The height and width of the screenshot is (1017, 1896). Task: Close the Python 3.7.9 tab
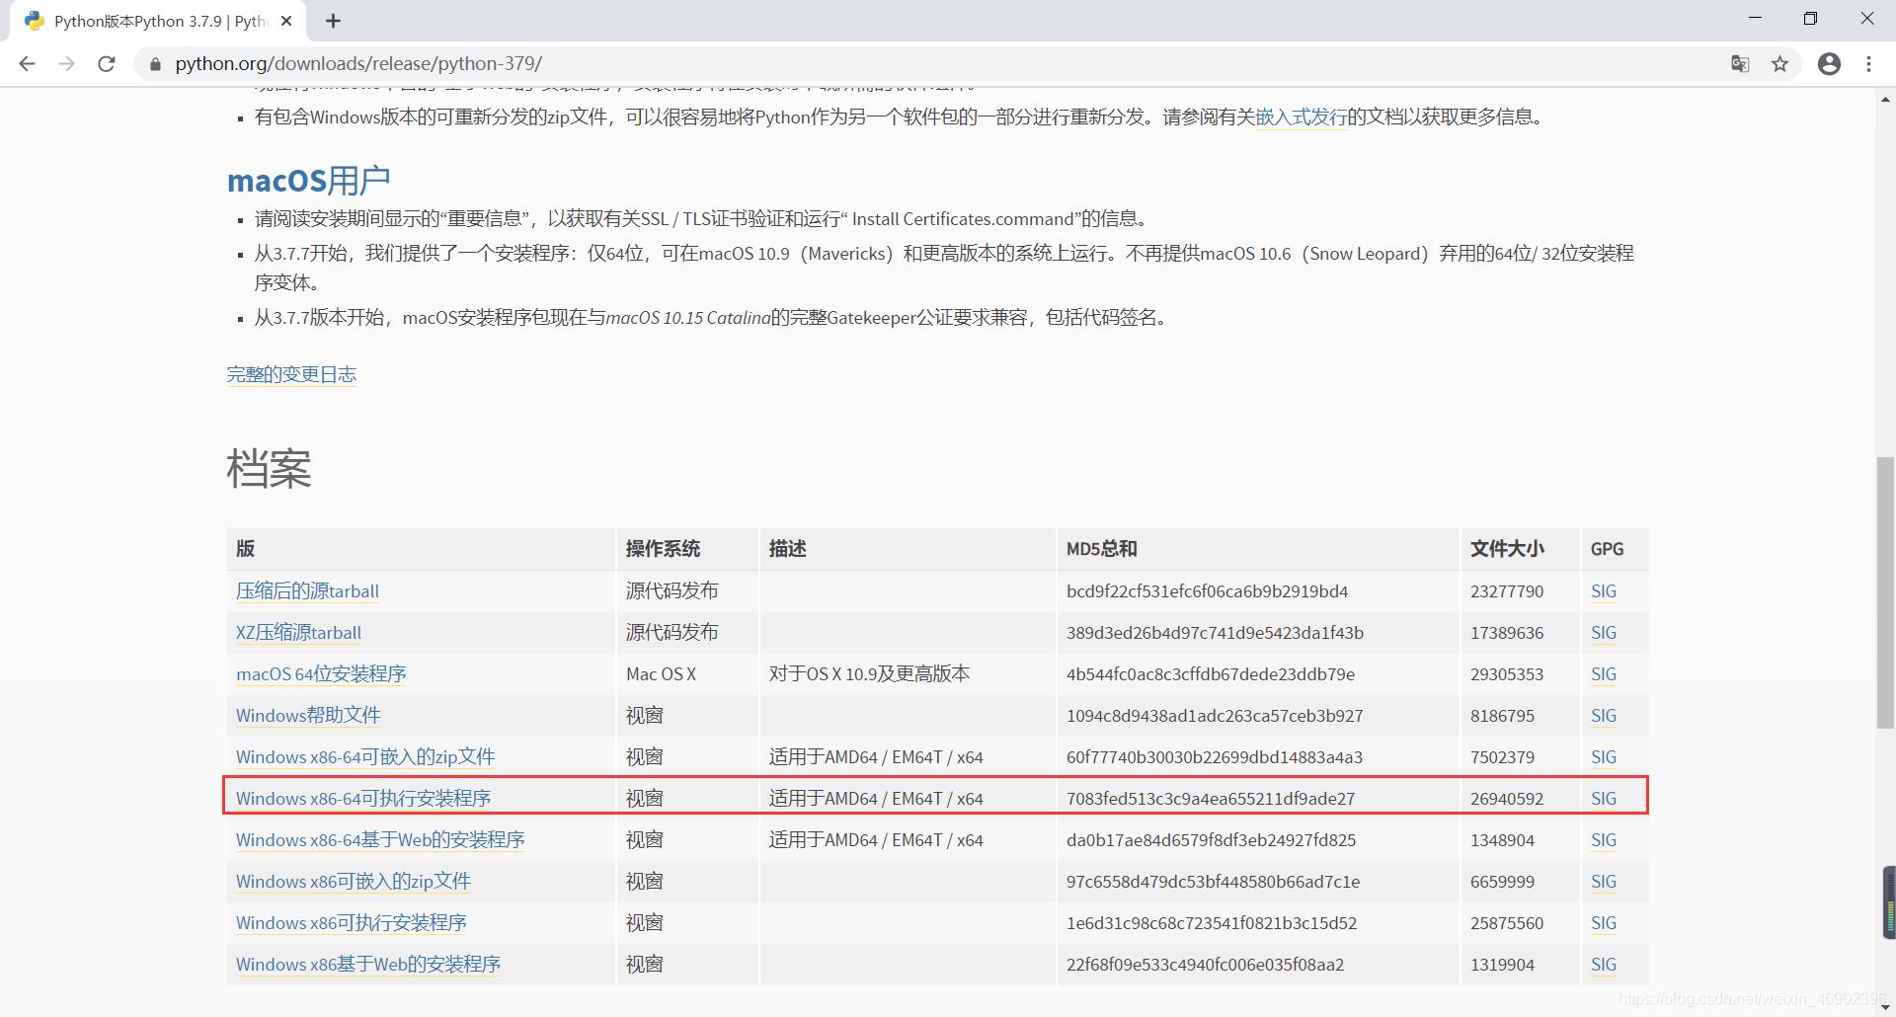286,21
